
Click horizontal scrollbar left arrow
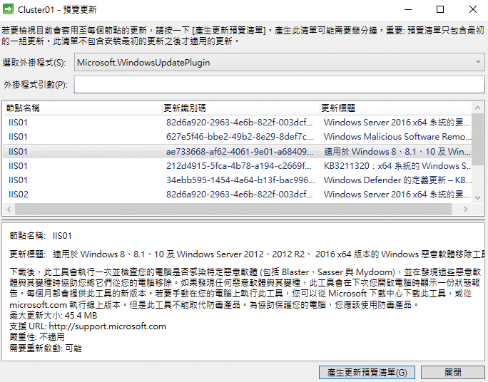pyautogui.click(x=9, y=210)
